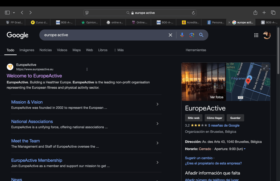Select the Web search tab
Image resolution: width=280 pixels, height=181 pixels.
click(89, 50)
